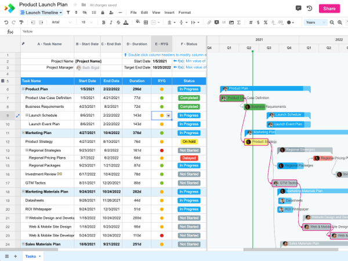This screenshot has height=261, width=348.
Task: Open version history clock icon
Action: tap(309, 8)
